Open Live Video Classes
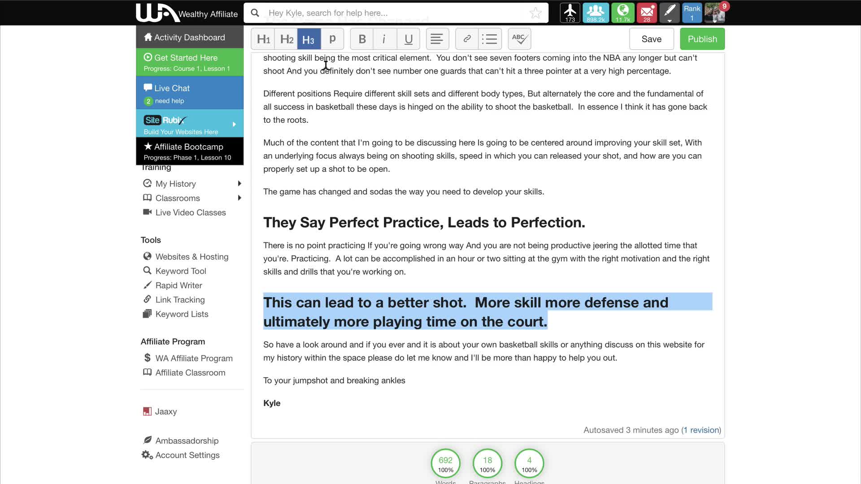Screen dimensions: 861x484 [x=191, y=212]
